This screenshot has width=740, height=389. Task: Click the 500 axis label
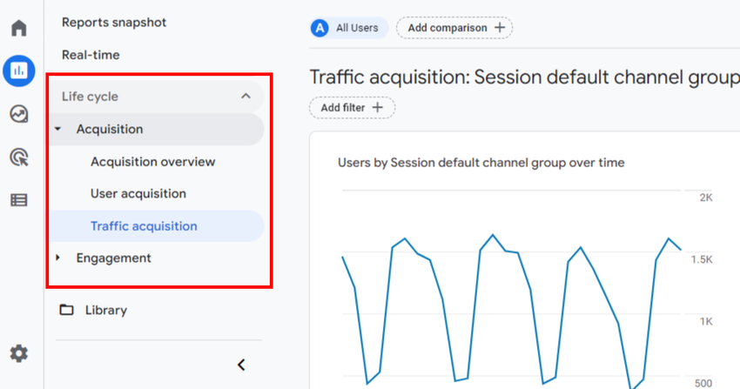(703, 383)
